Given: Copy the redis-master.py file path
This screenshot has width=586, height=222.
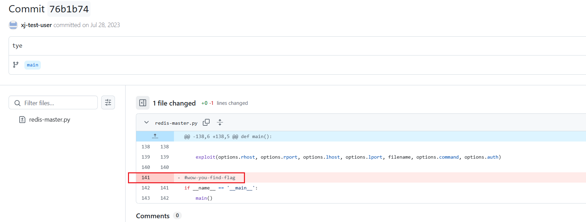Looking at the screenshot, I should 206,122.
